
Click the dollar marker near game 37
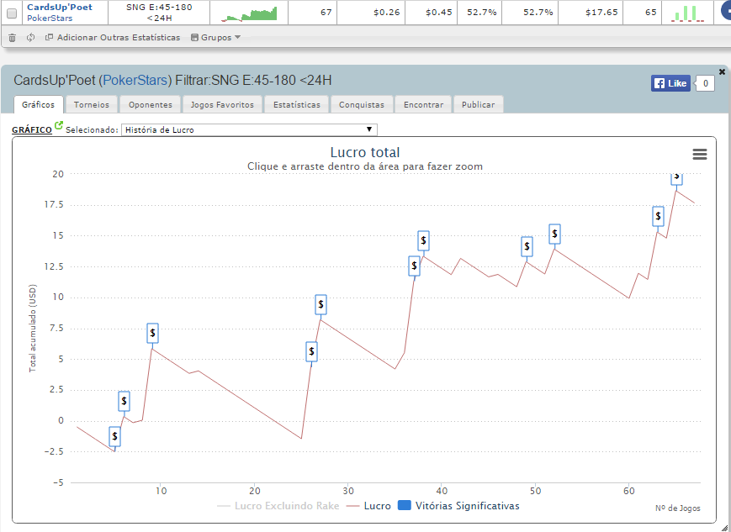[414, 266]
